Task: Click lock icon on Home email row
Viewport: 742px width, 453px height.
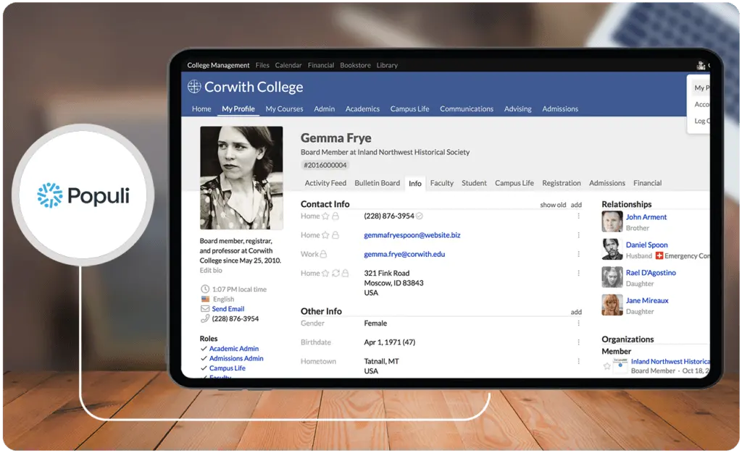Action: (335, 234)
